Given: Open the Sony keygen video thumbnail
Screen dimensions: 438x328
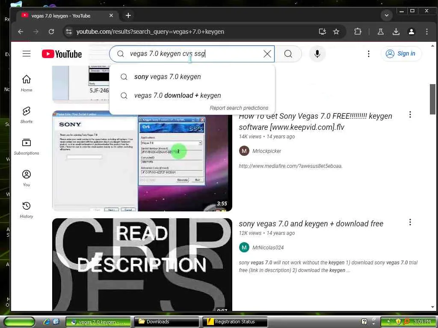Looking at the screenshot, I should [x=142, y=161].
